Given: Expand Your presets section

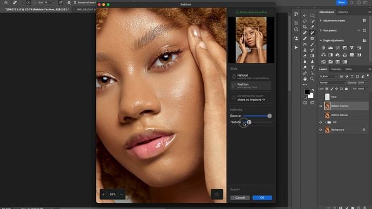Looking at the screenshot, I should pyautogui.click(x=321, y=31).
